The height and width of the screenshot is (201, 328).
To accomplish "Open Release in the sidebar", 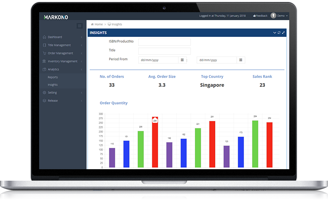I will [53, 100].
